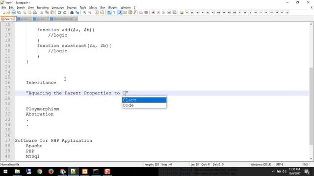
Task: Open Google Chrome from the taskbar
Action: tap(40, 172)
